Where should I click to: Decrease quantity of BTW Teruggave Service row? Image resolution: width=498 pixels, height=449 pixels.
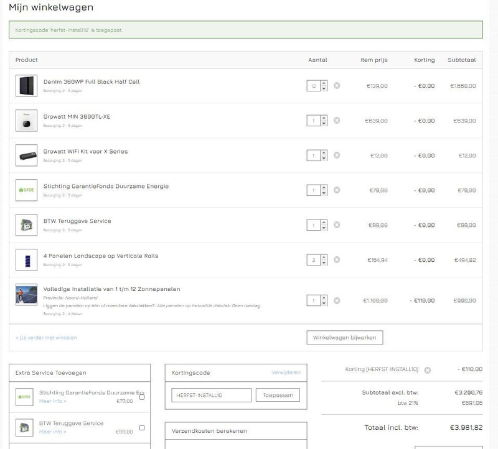(324, 228)
